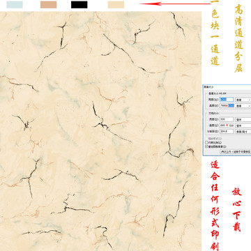The width and height of the screenshot is (251, 251).
Task: Open the resolution pixels/inch unit dropdown
Action: [x=243, y=131]
